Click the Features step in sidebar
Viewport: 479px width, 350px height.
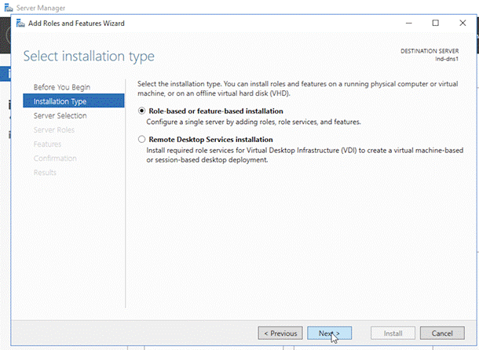(47, 144)
